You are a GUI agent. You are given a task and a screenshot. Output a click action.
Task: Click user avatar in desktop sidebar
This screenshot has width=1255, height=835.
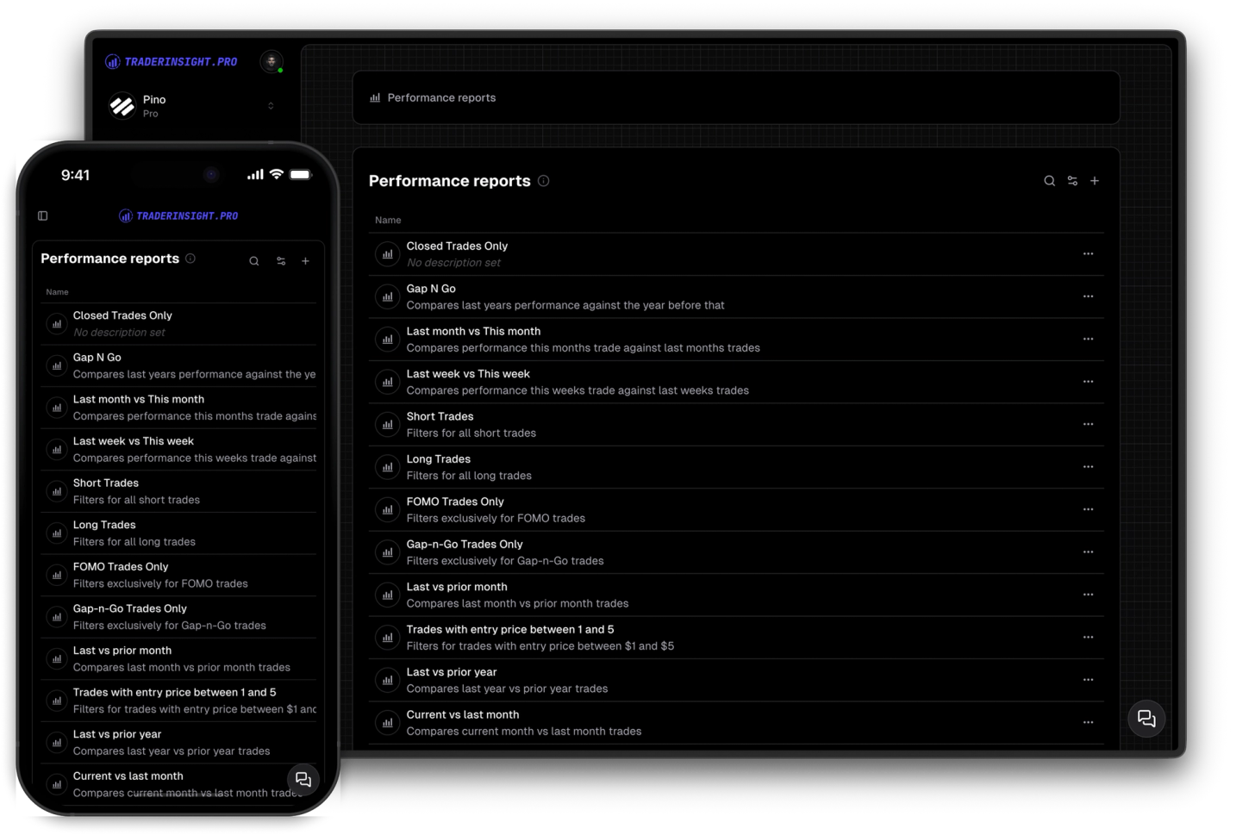tap(272, 61)
